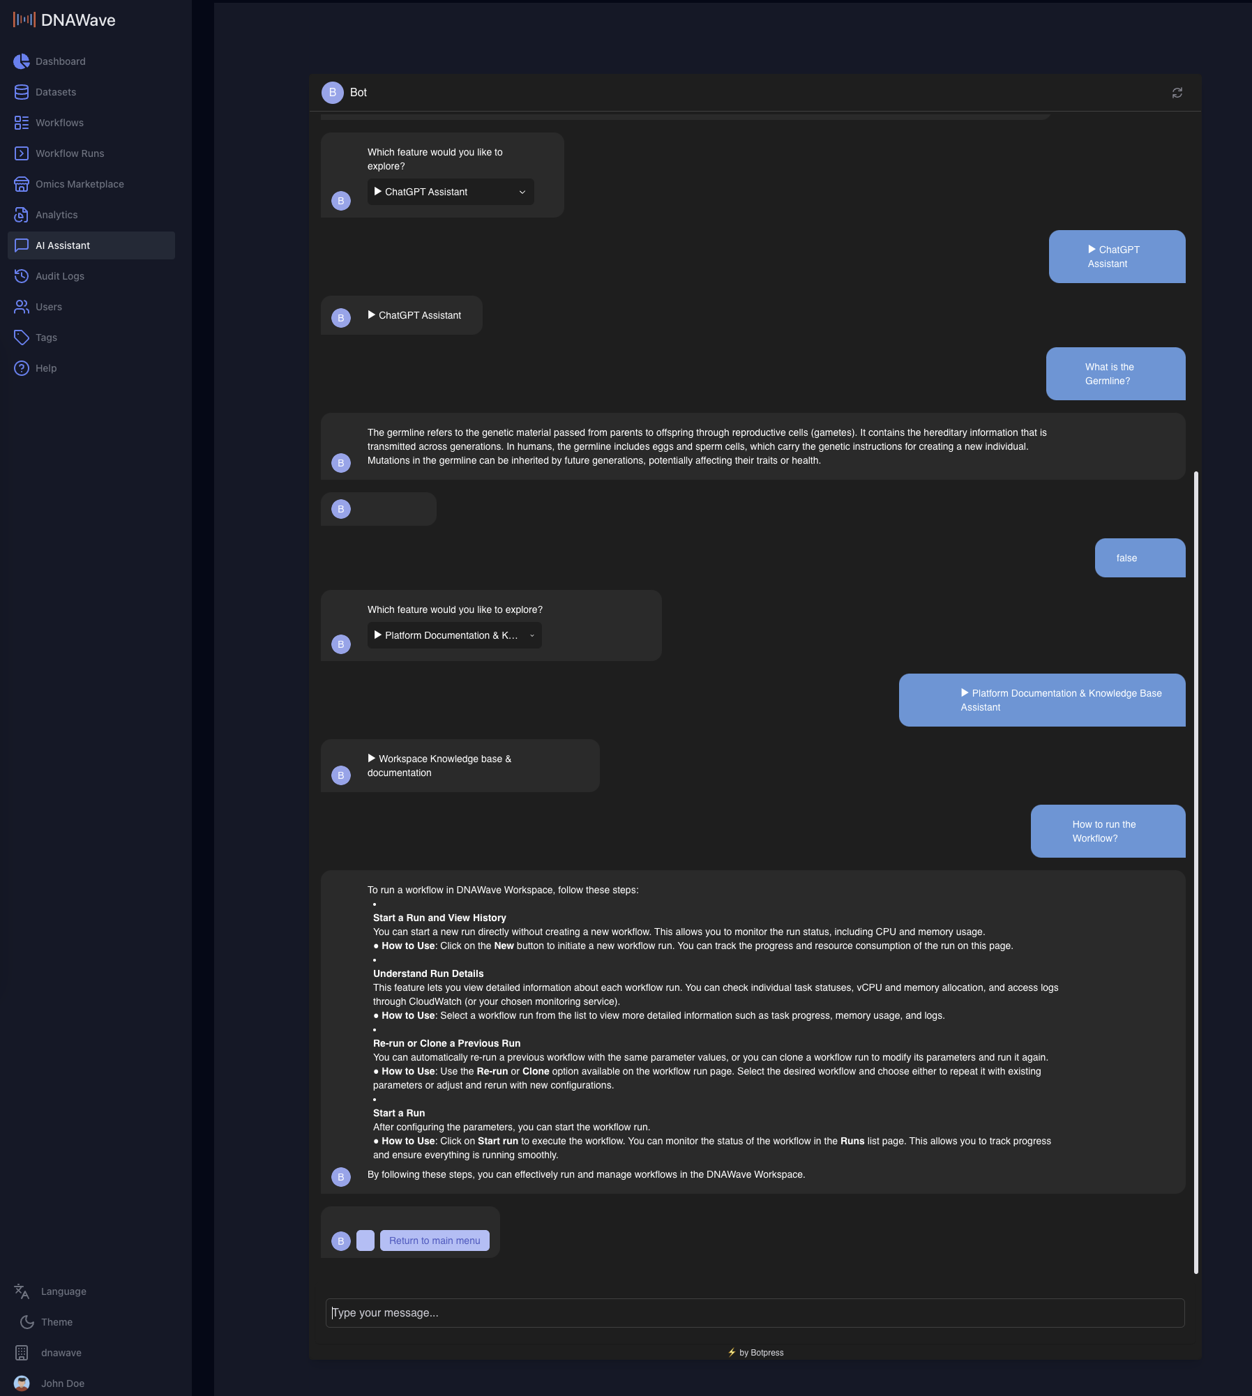The image size is (1252, 1396).
Task: Toggle the Theme with the moon icon
Action: 27,1321
